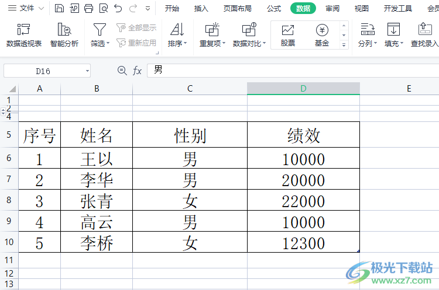The height and width of the screenshot is (290, 439).
Task: Select the 数据 ribbon tab
Action: point(303,8)
